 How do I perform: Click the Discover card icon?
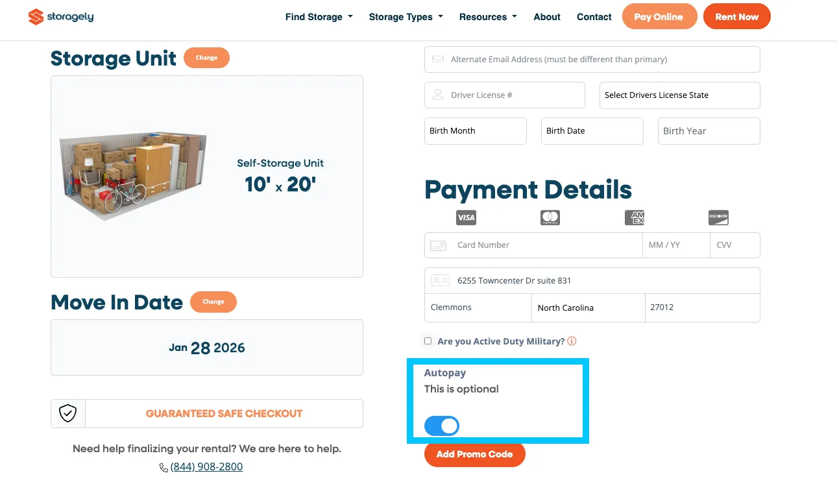[x=719, y=218]
